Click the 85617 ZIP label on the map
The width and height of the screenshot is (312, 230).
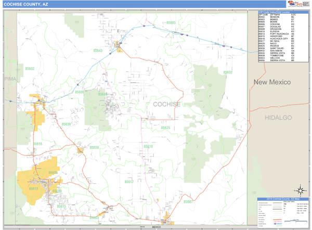[129, 182]
